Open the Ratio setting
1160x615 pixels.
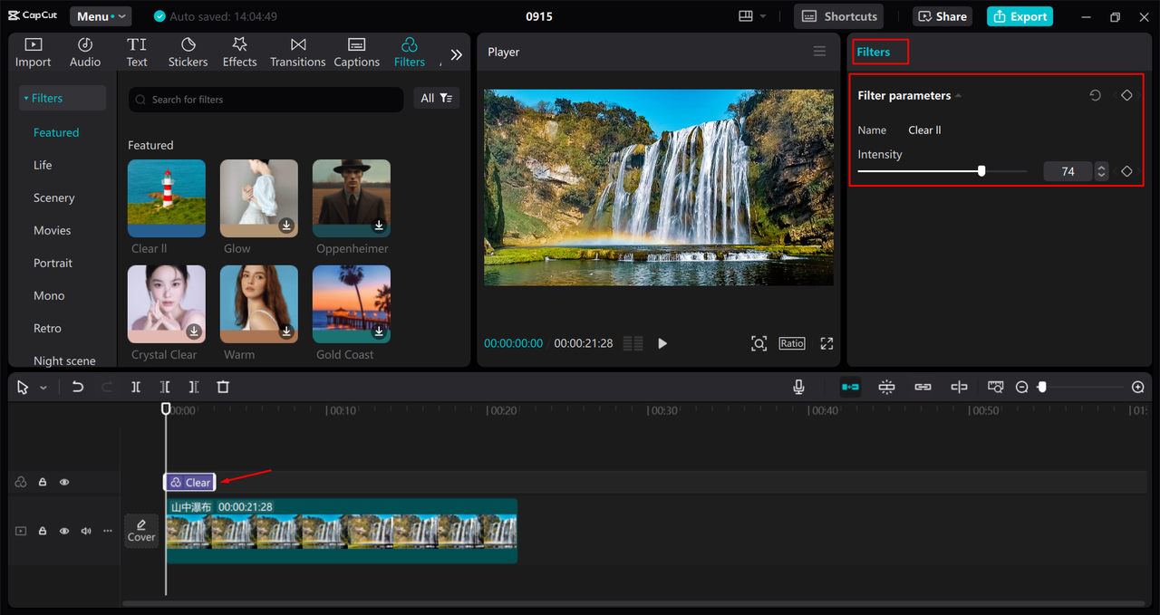tap(792, 343)
